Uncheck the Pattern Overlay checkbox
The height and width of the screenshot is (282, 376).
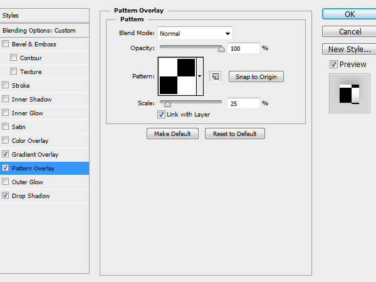tap(5, 168)
